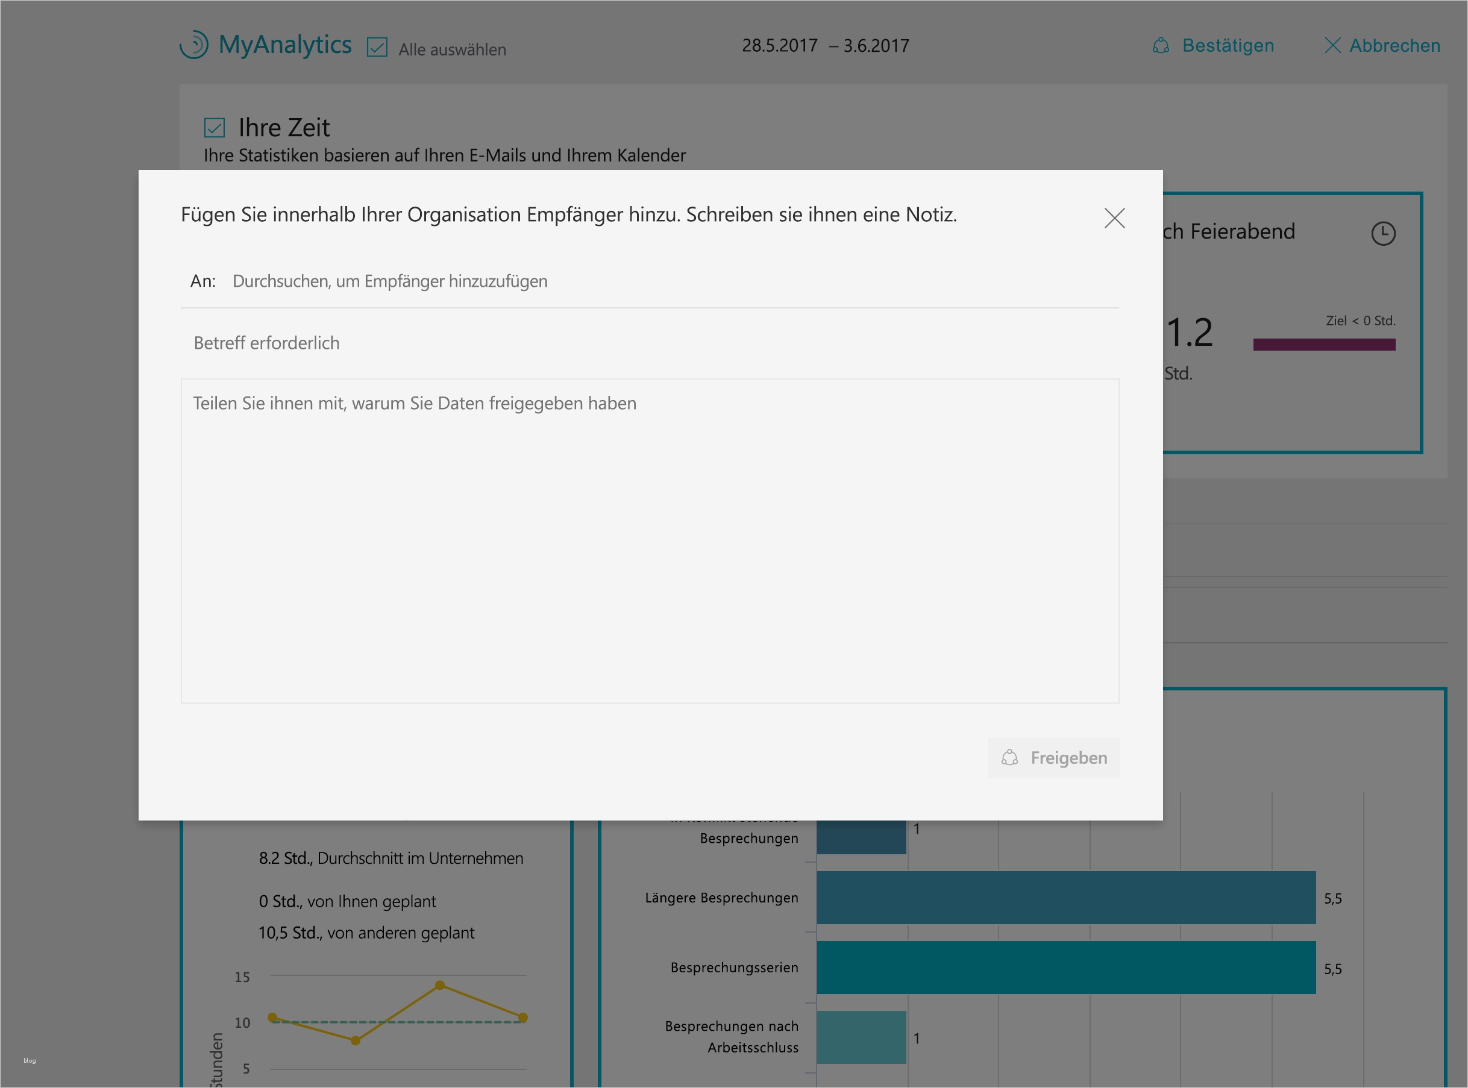Toggle the Alle auswählen checkbox
This screenshot has width=1468, height=1088.
click(x=377, y=48)
